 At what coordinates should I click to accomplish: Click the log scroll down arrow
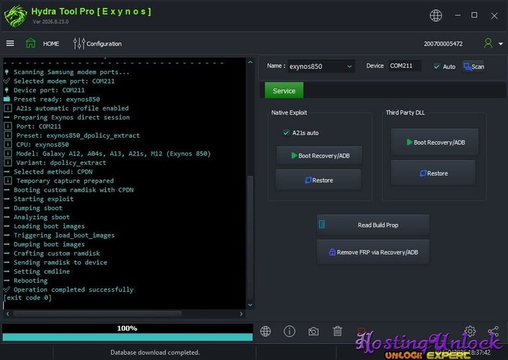[x=250, y=305]
